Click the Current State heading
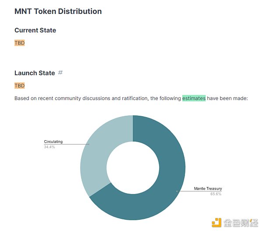The image size is (263, 232). (x=35, y=30)
